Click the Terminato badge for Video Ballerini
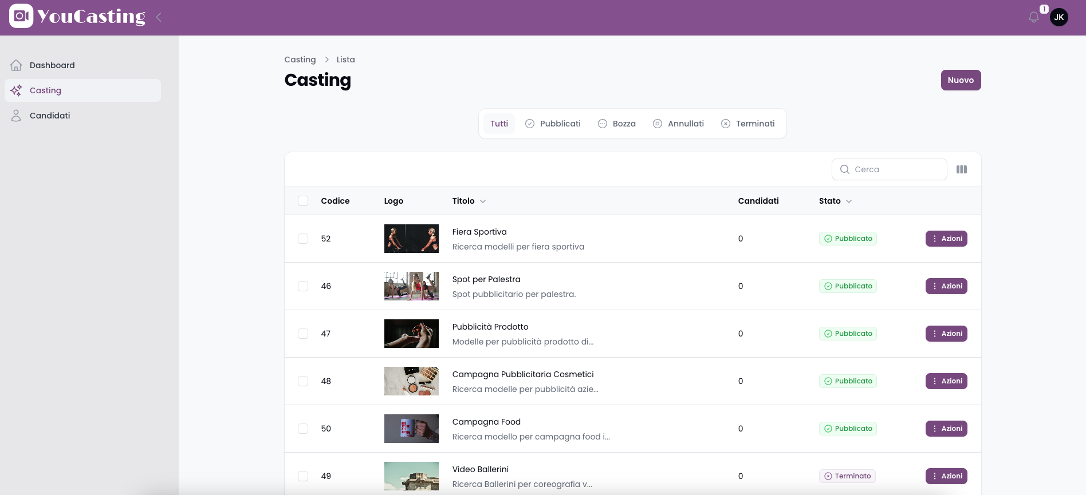This screenshot has height=495, width=1086. (847, 476)
